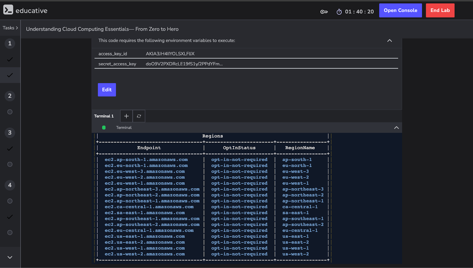Image resolution: width=473 pixels, height=268 pixels.
Task: Select the incomplete step under section 3
Action: [10, 164]
